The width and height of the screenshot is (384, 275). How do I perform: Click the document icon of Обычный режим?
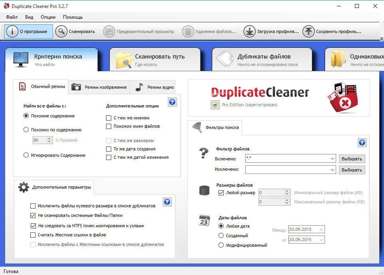coord(22,86)
